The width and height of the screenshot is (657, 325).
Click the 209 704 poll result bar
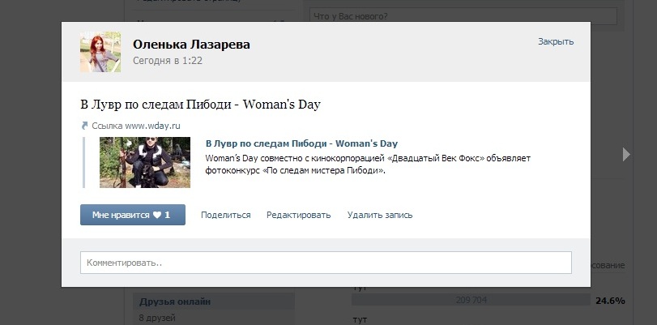(x=471, y=300)
